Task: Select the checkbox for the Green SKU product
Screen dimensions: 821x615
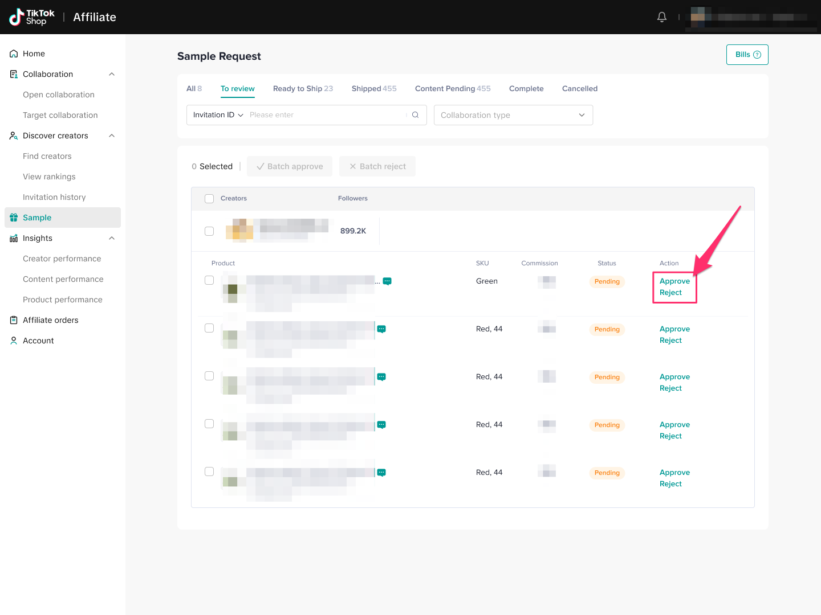Action: [209, 280]
